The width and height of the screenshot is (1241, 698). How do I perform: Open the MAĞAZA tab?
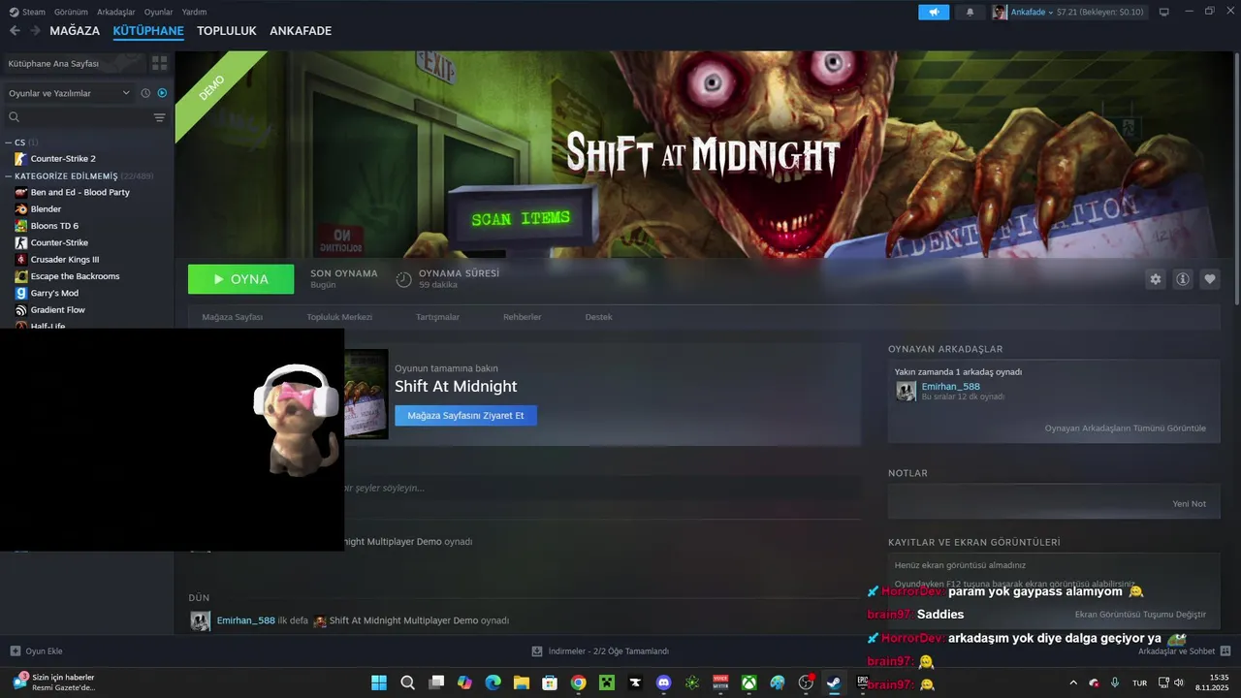(75, 31)
